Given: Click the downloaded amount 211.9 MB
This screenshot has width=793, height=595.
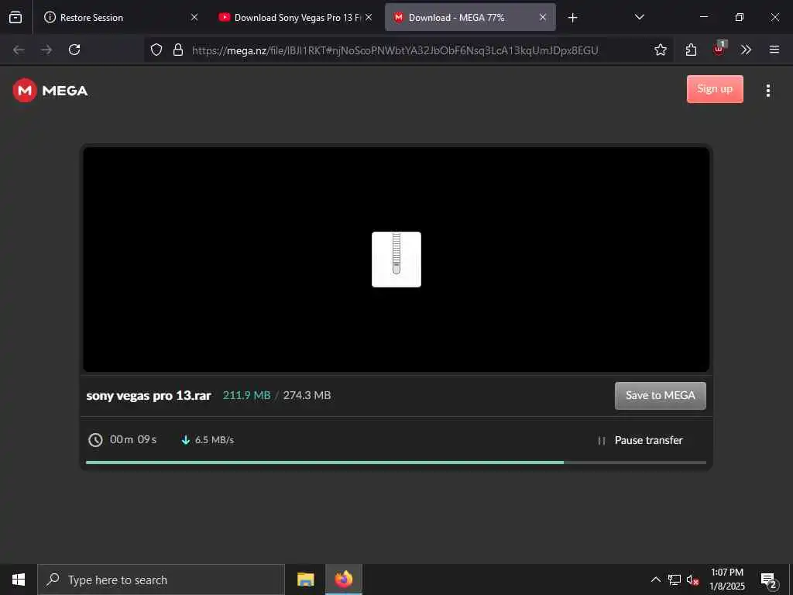Looking at the screenshot, I should click(x=247, y=395).
